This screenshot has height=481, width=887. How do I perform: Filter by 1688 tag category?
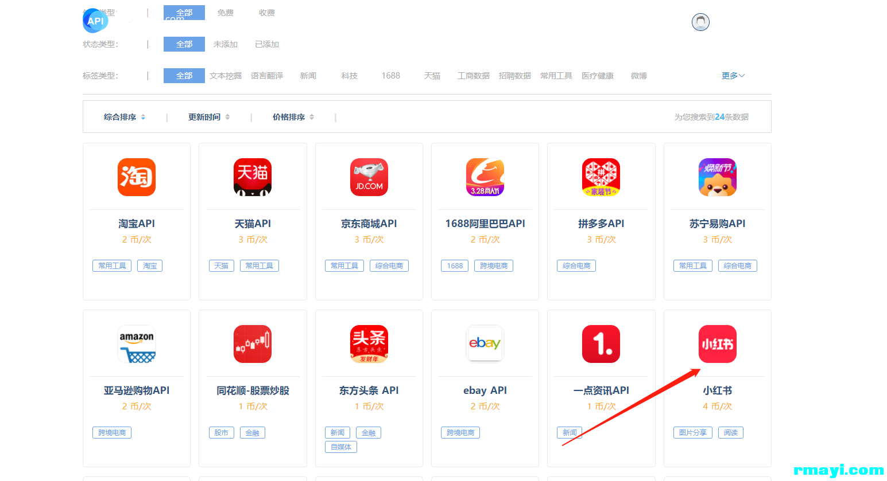coord(391,76)
